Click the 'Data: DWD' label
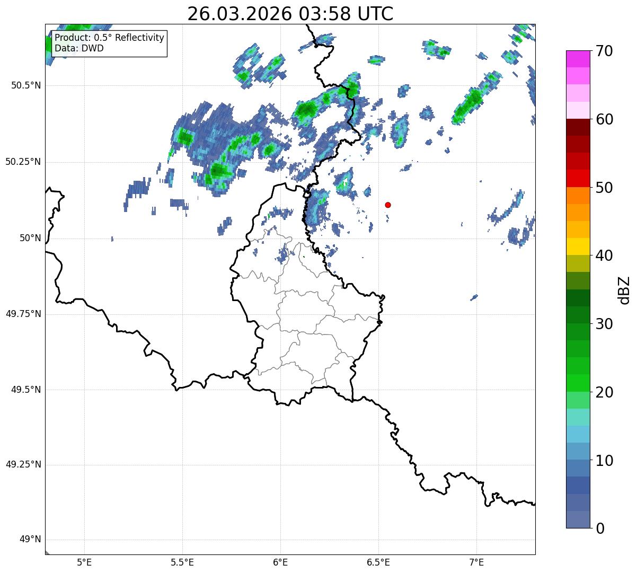Viewport: 637px width, 573px height. tap(79, 48)
